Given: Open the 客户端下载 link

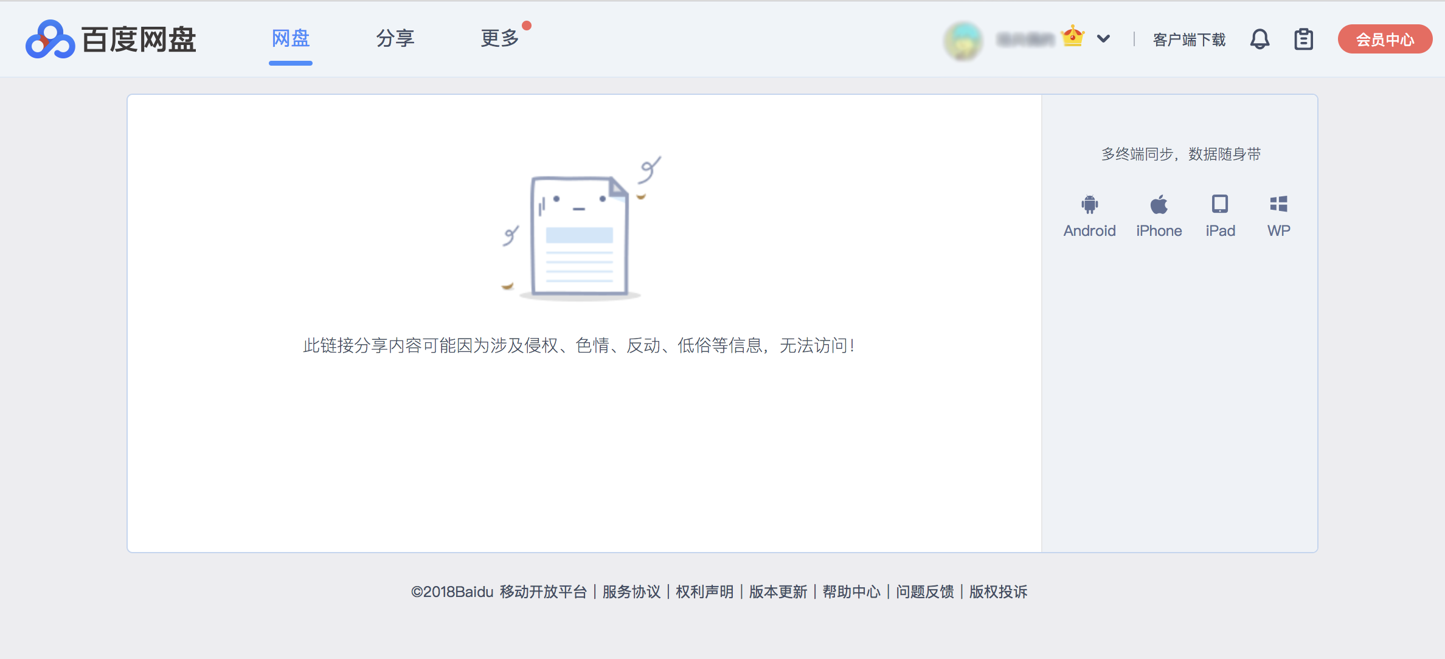Looking at the screenshot, I should [1189, 40].
